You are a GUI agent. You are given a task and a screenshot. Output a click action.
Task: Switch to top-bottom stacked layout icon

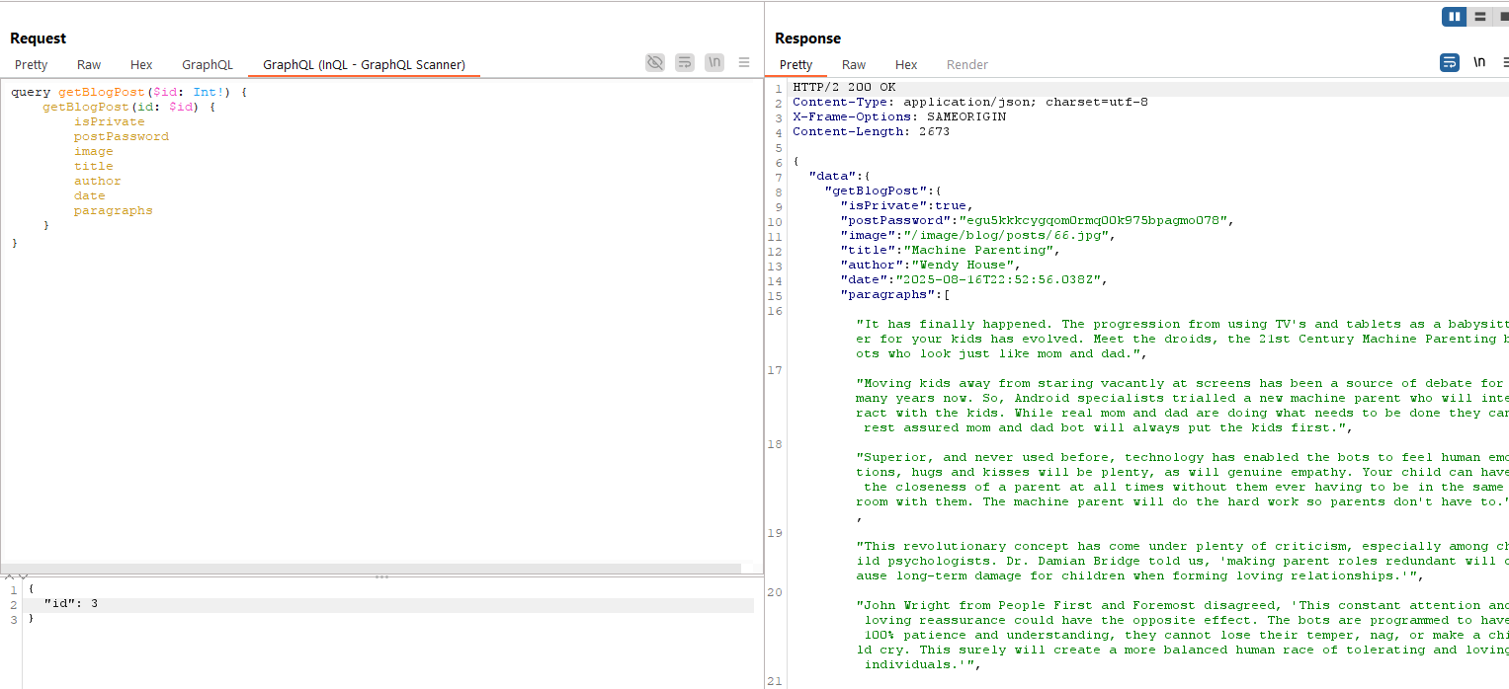tap(1479, 17)
